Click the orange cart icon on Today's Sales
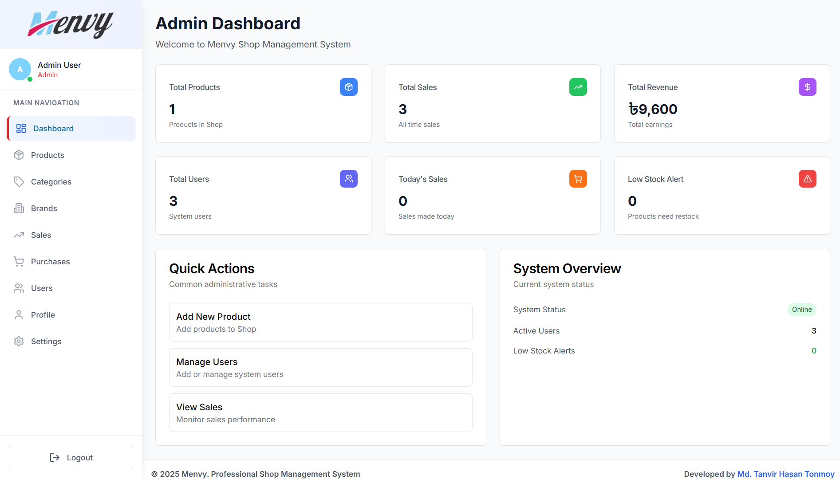The width and height of the screenshot is (840, 479). click(578, 179)
